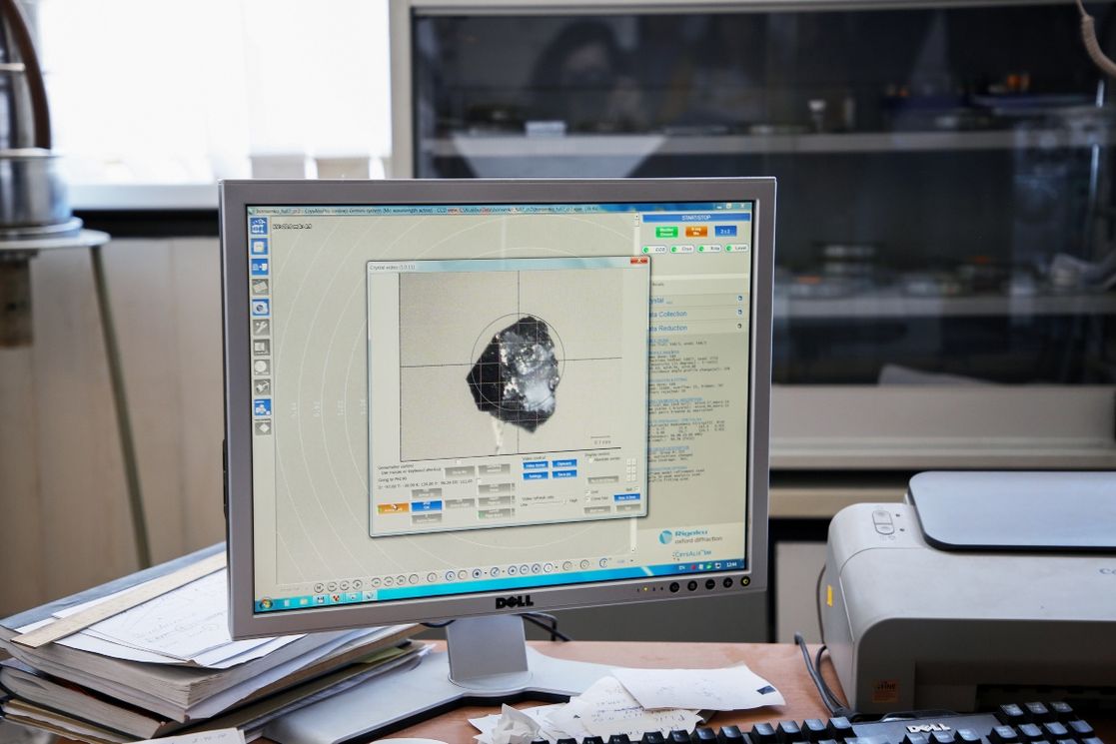Toggle the Grid checkbox in Crystal video
The height and width of the screenshot is (744, 1116).
[587, 492]
